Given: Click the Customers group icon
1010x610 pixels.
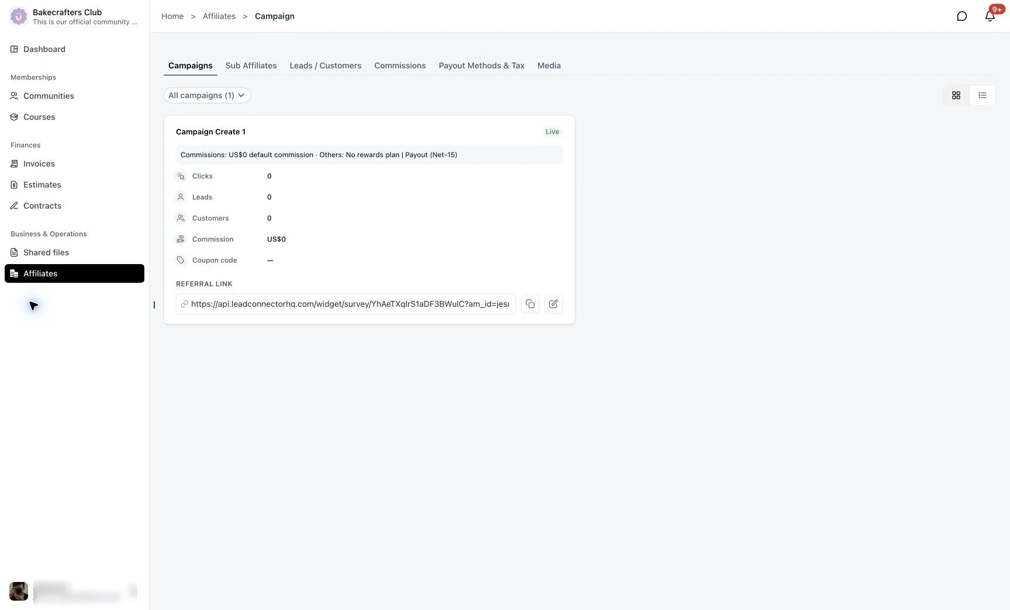Looking at the screenshot, I should (181, 218).
